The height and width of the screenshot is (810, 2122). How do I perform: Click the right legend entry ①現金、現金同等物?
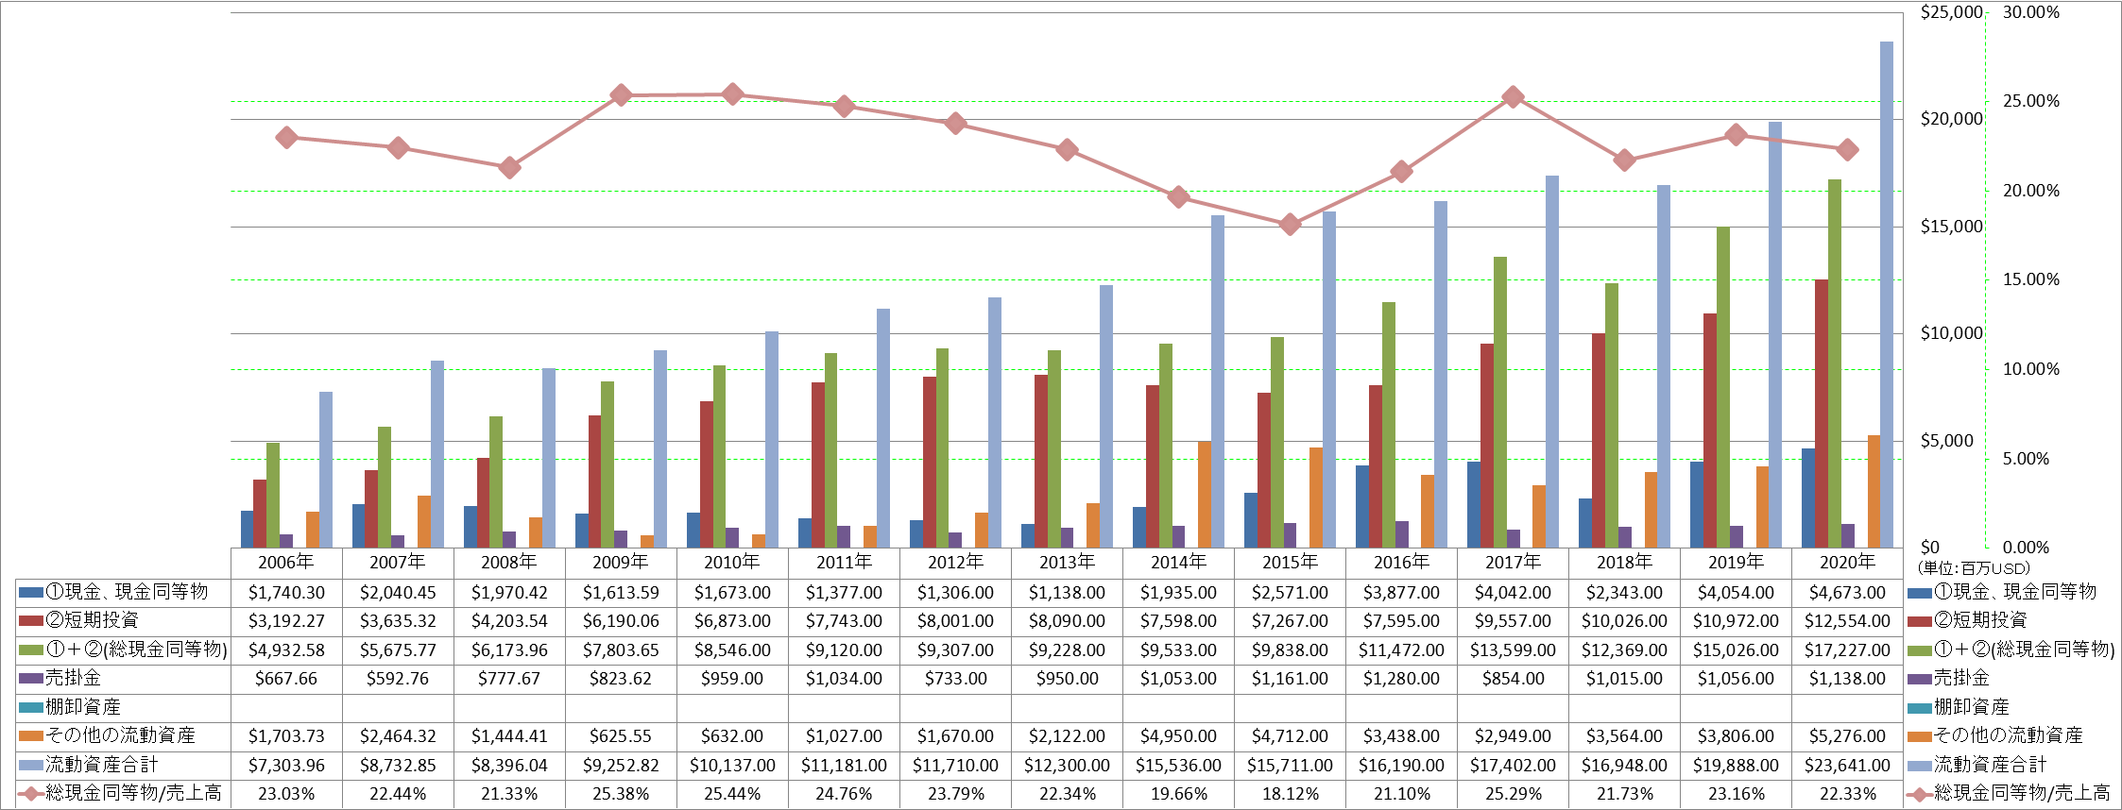coord(2002,592)
